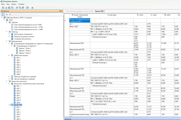
Task: Click the ЭОМ project icon in tree
Action: 7,20
